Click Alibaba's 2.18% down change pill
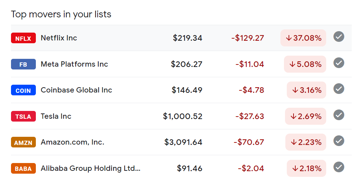The height and width of the screenshot is (185, 356). (307, 168)
